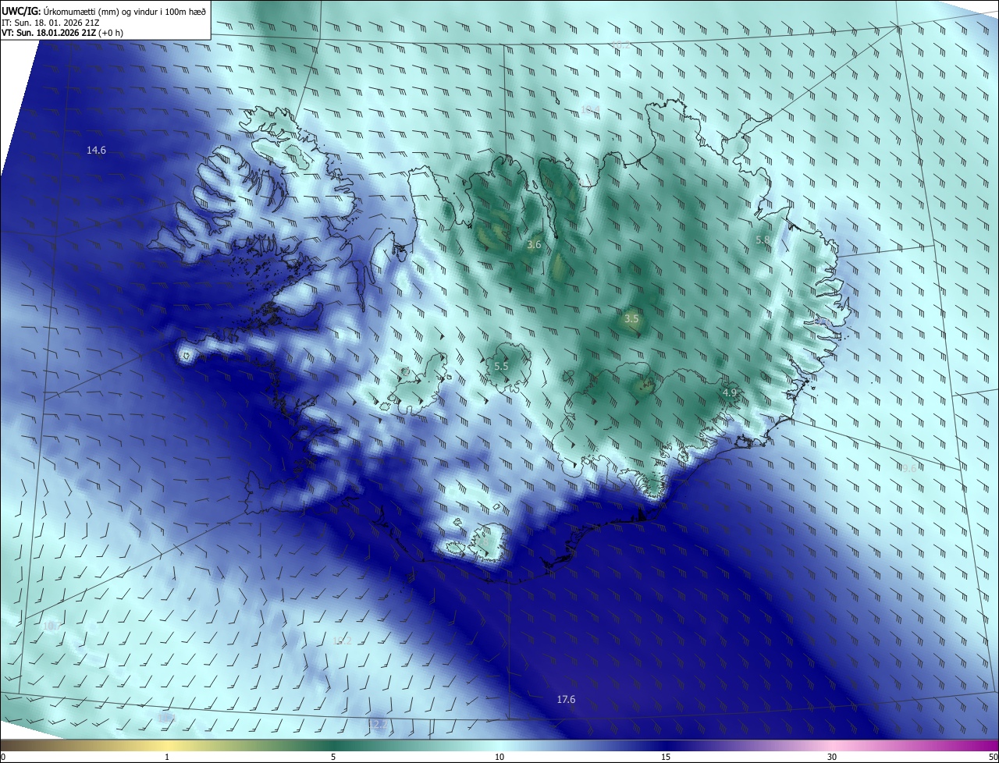Click the 17.6 value label over the ocean
Viewport: 999px width, 763px height.
tap(566, 699)
